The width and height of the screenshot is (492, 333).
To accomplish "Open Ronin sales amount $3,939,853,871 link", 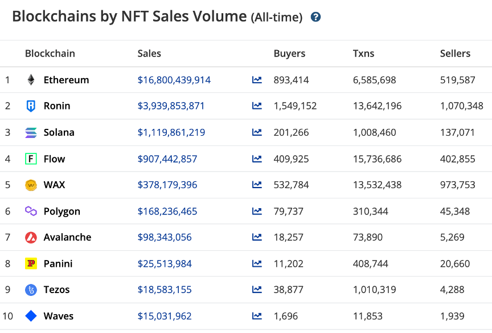I will 171,106.
